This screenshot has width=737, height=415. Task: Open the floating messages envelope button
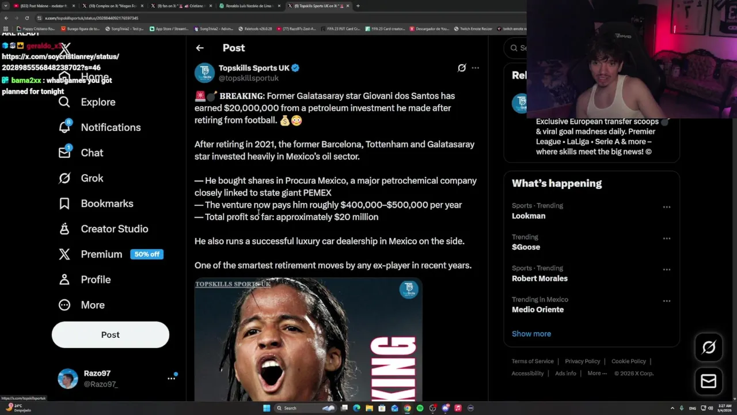pos(709,381)
